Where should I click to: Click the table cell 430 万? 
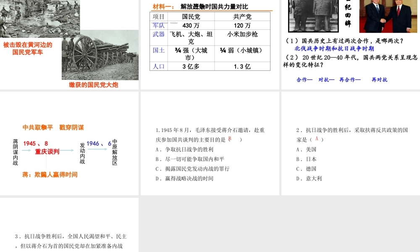pos(191,26)
